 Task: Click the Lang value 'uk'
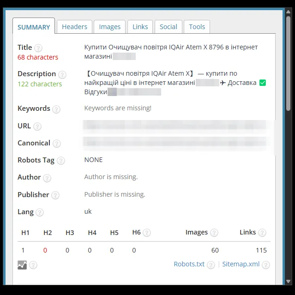(88, 211)
